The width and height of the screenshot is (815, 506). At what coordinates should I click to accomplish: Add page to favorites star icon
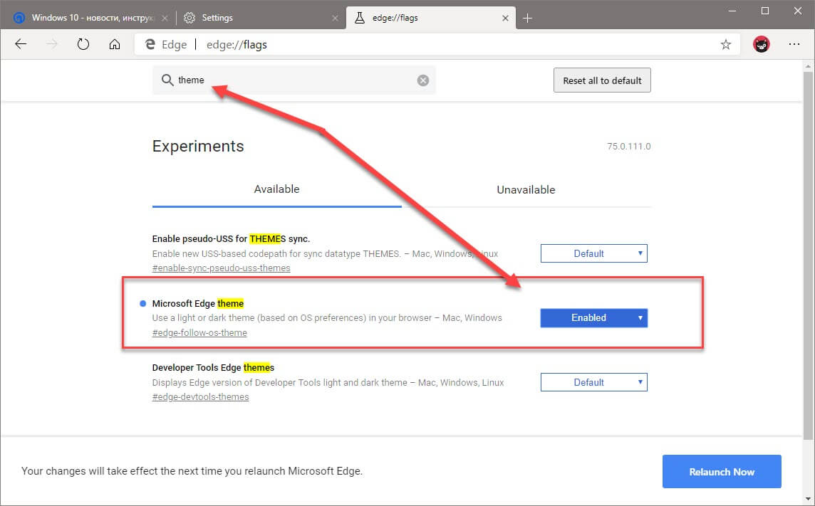(726, 45)
